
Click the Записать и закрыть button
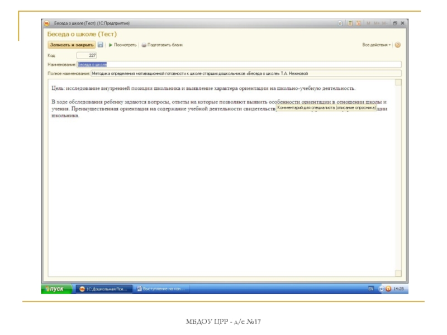pyautogui.click(x=72, y=45)
